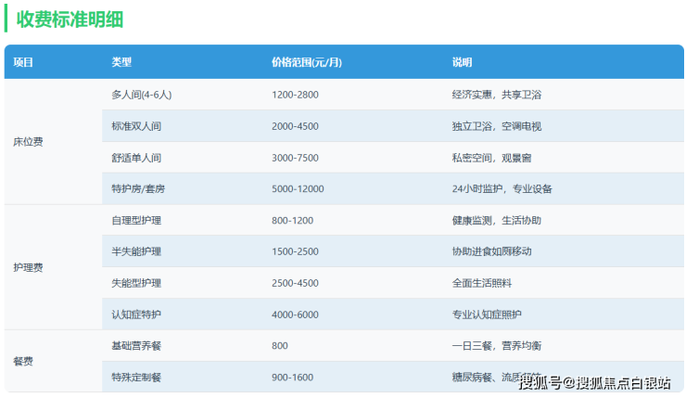Select the 多人间(4-6人) row type

point(142,95)
